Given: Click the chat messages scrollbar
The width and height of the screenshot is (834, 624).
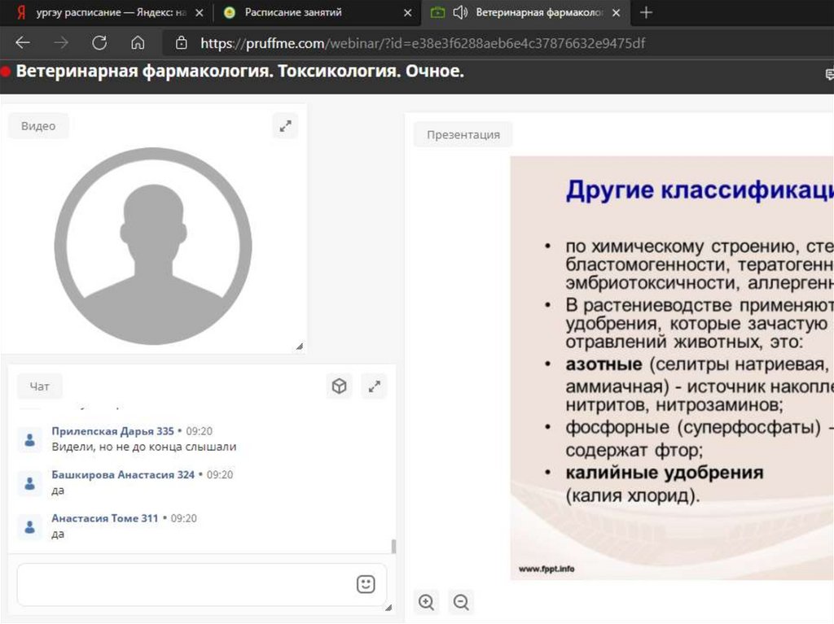Looking at the screenshot, I should coord(394,546).
